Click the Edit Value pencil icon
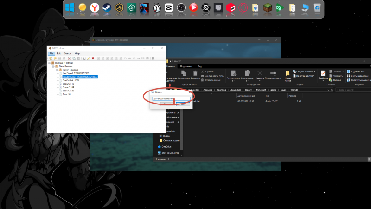371x209 pixels. 89,59
